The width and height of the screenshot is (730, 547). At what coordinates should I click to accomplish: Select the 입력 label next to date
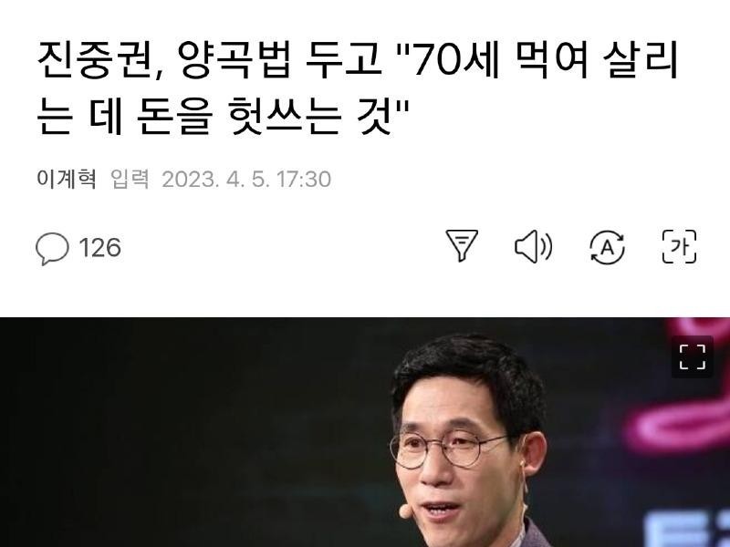pyautogui.click(x=130, y=179)
